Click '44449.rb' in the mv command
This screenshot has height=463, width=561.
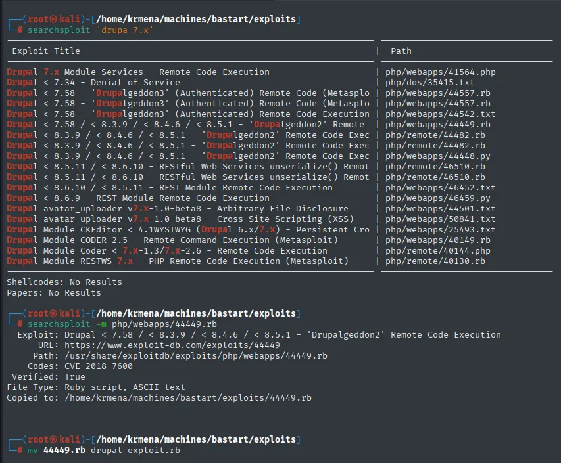64,450
